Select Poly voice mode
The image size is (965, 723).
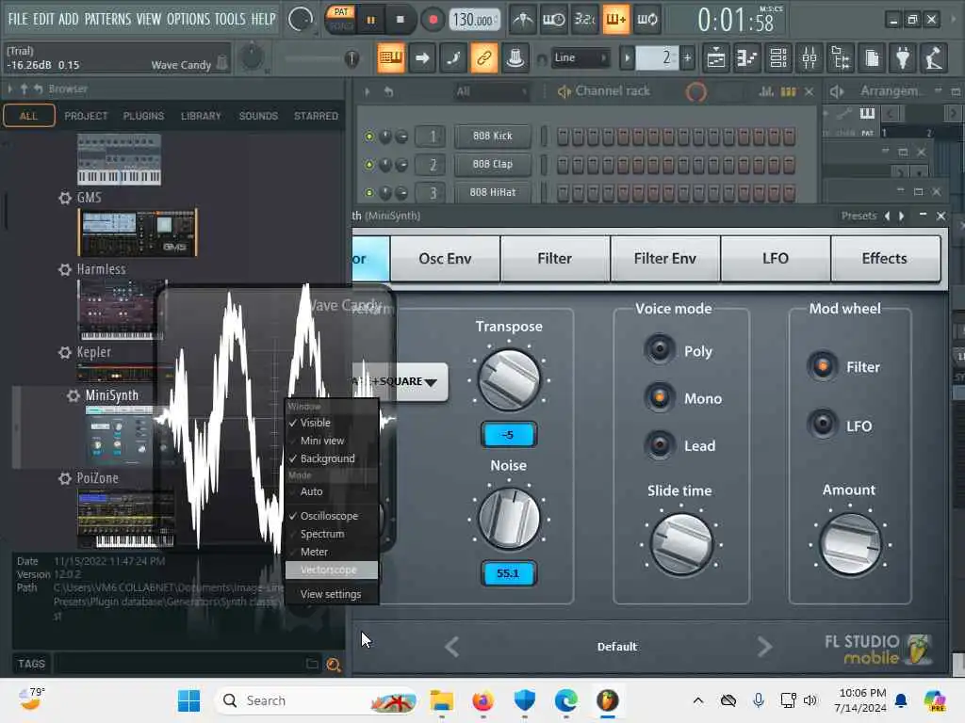[x=659, y=349]
